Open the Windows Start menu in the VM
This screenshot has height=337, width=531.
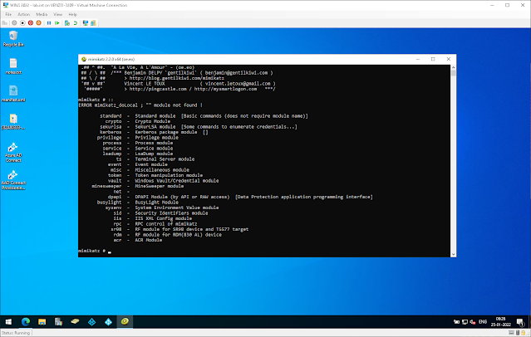point(8,322)
